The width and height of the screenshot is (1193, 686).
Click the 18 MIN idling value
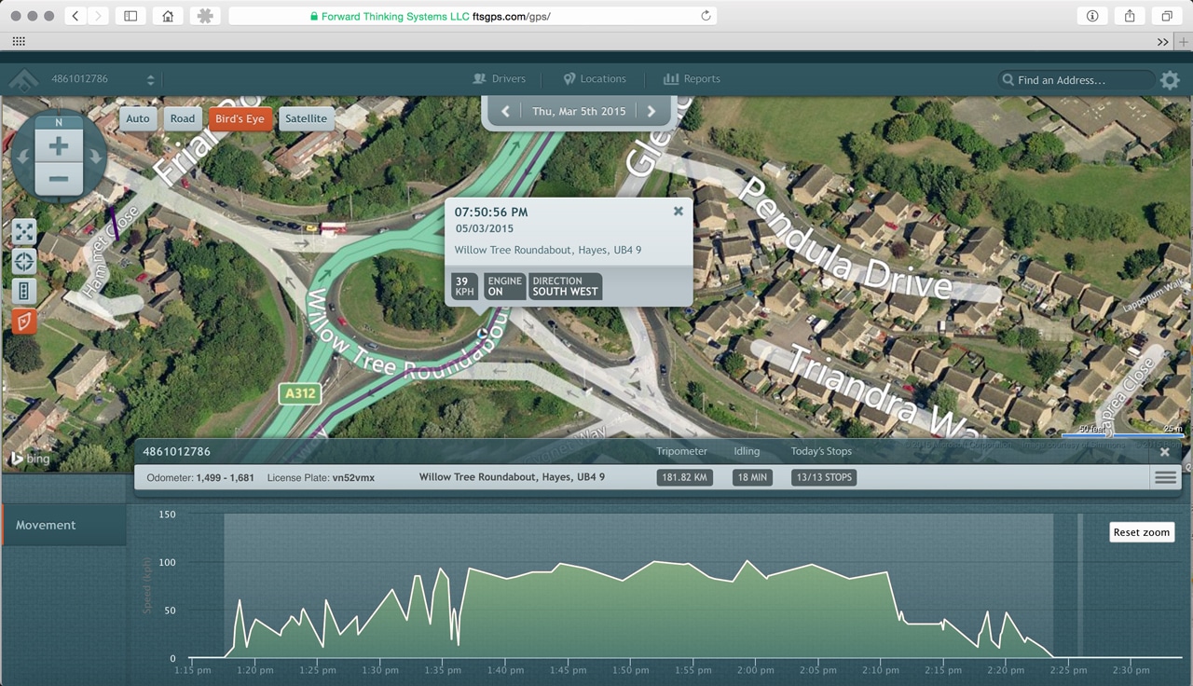coord(752,477)
